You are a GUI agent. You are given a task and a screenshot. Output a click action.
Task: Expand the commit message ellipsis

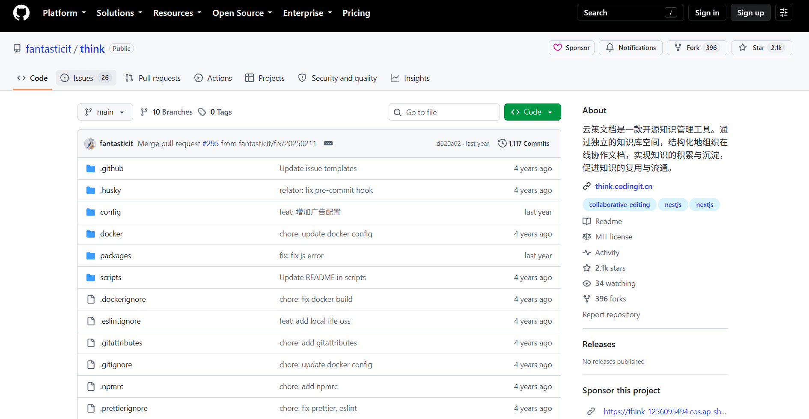pyautogui.click(x=328, y=143)
